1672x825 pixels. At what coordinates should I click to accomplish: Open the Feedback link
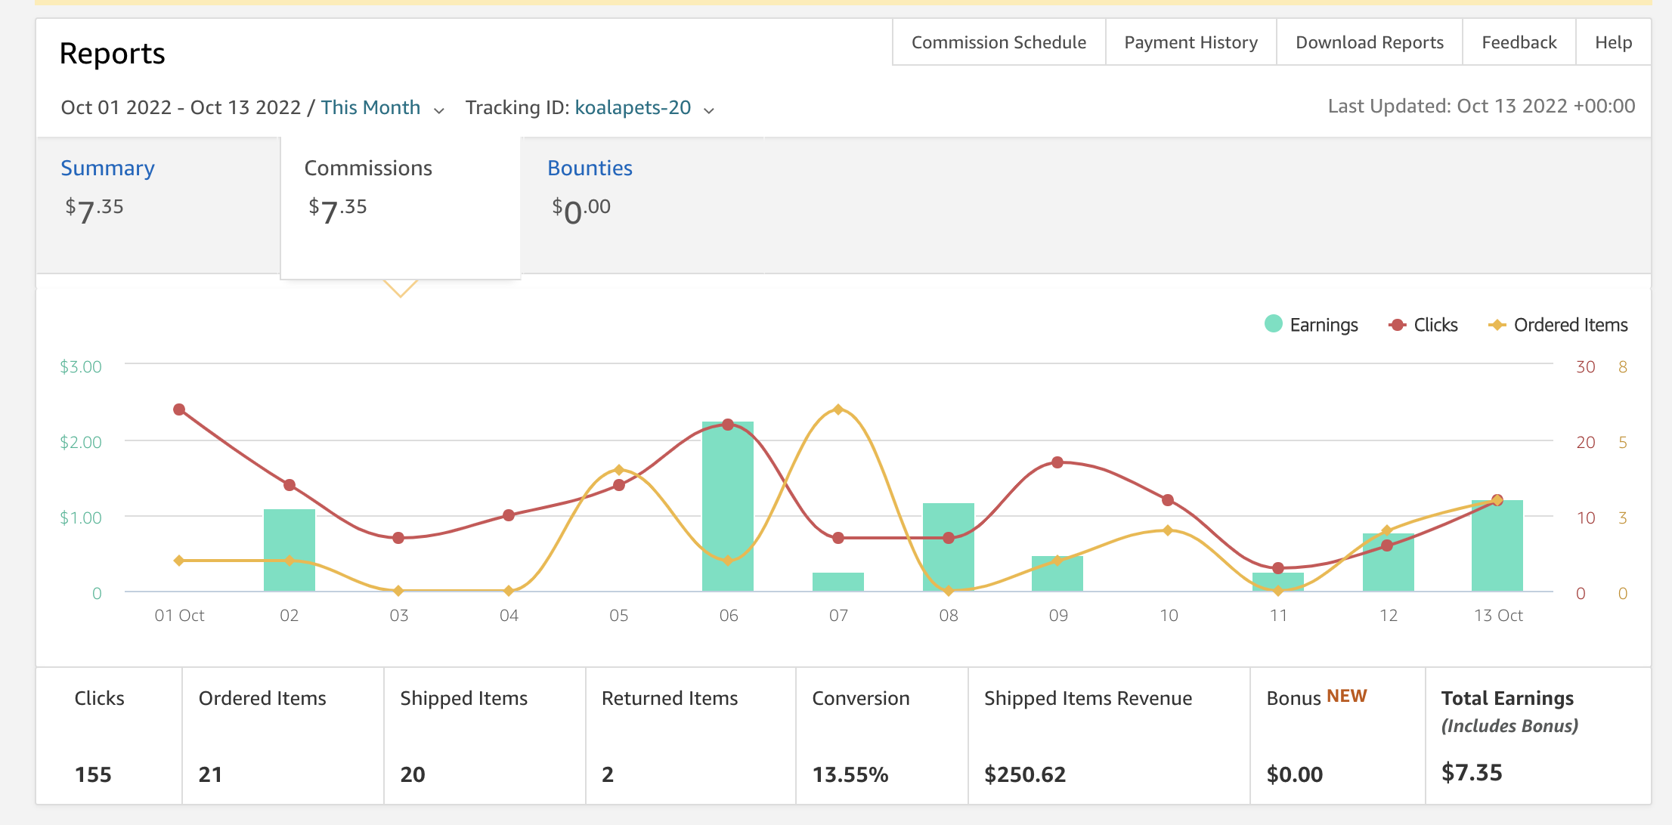1519,42
